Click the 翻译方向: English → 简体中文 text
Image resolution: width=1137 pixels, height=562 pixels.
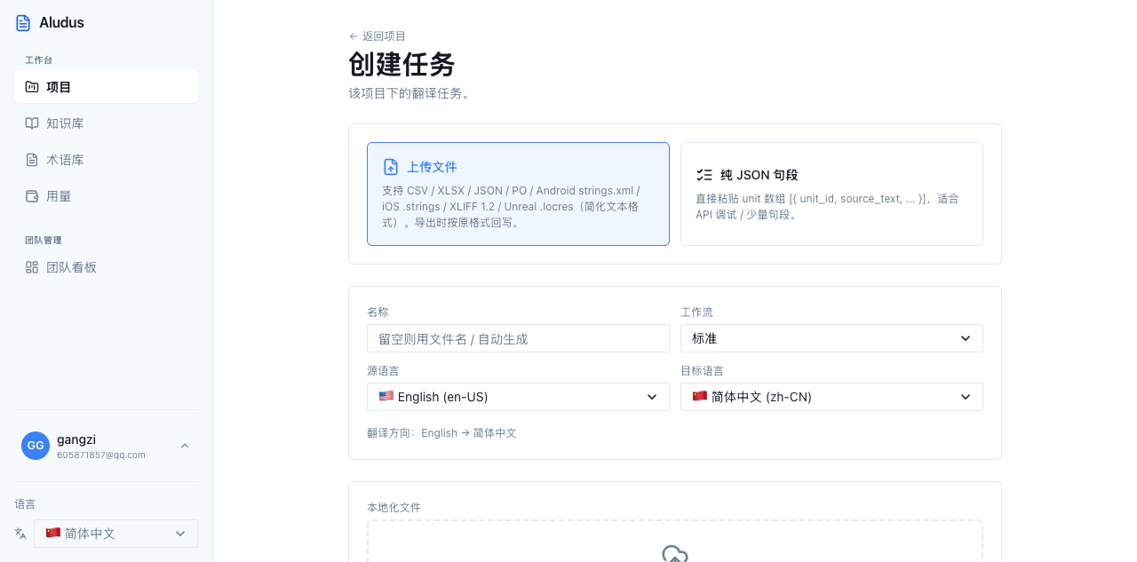tap(441, 433)
